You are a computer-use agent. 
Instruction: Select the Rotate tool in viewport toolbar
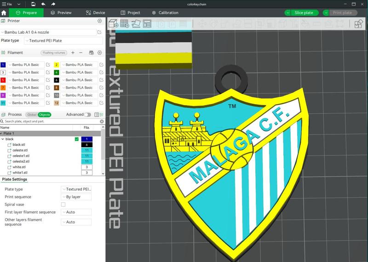click(214, 24)
